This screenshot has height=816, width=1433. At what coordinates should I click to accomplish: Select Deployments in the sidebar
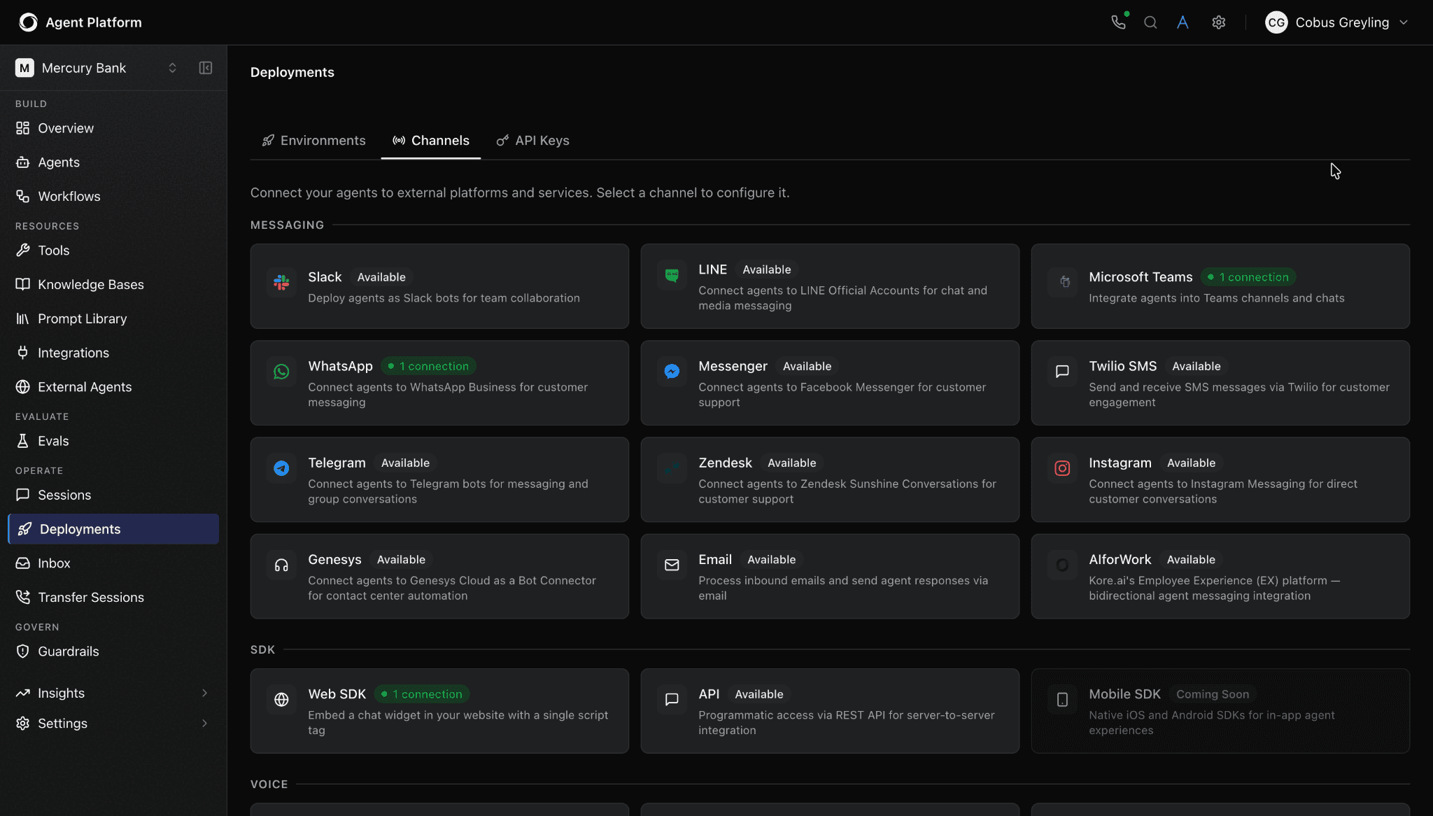point(113,529)
